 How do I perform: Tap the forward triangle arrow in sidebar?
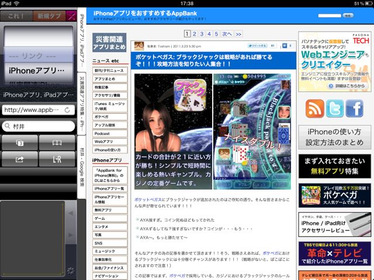tap(71, 235)
